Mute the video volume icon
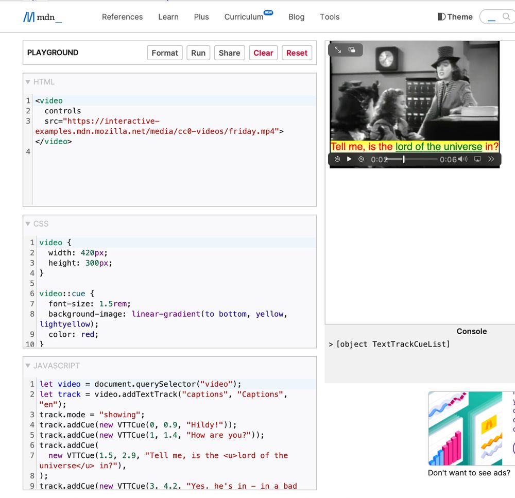Viewport: 515px width, 498px height. point(463,159)
